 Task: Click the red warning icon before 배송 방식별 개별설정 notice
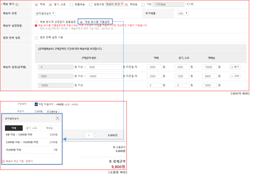pyautogui.click(x=36, y=26)
